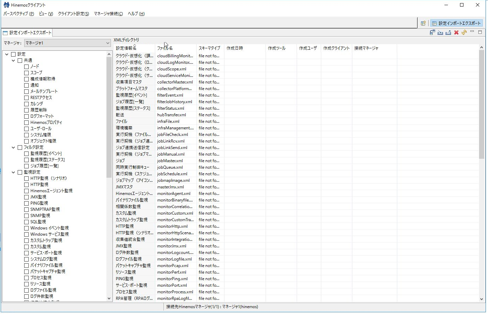Minimize the view panel with the dash icon

point(472,32)
